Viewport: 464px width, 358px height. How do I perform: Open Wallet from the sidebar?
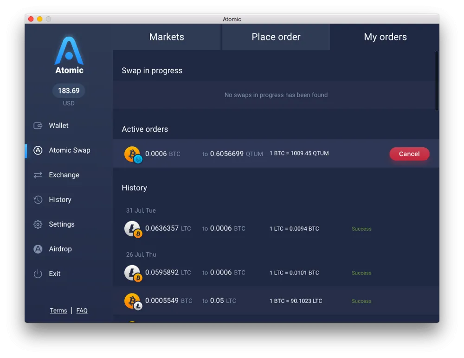[x=58, y=125]
